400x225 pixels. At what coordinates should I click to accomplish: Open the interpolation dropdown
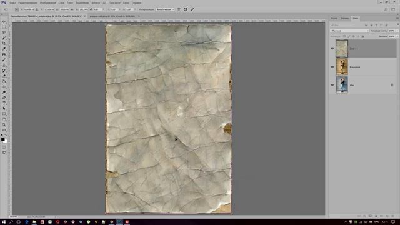point(165,9)
